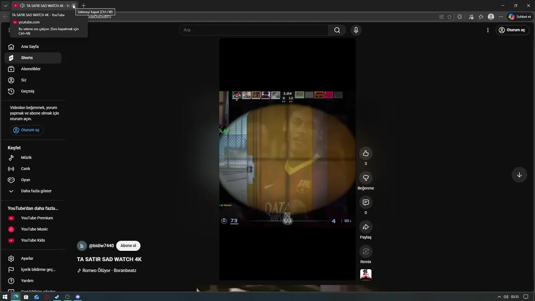Add page to favorites with star icon
Viewport: 535px width, 301px height.
[x=449, y=17]
